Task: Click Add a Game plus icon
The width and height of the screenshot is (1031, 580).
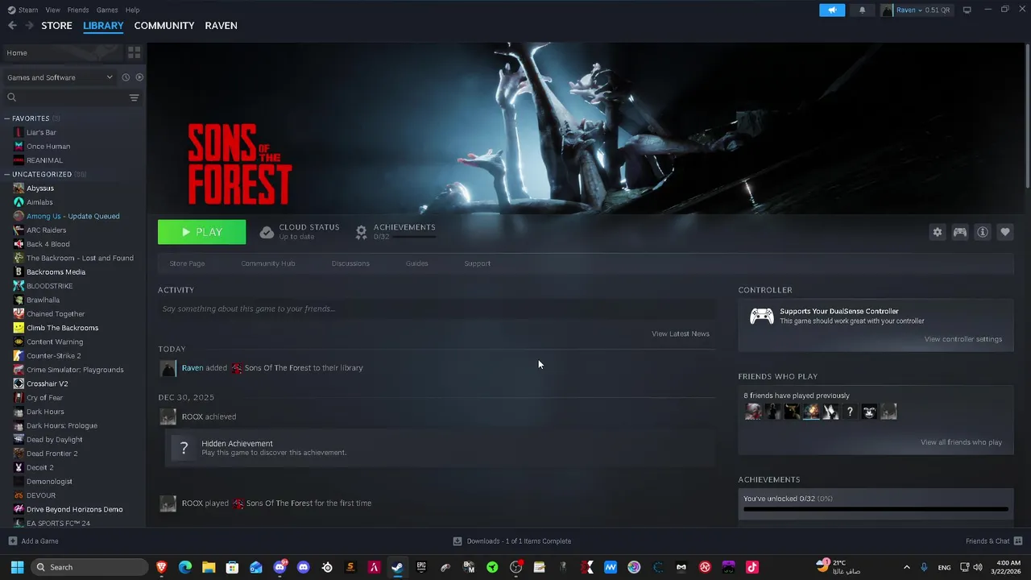Action: (x=12, y=541)
